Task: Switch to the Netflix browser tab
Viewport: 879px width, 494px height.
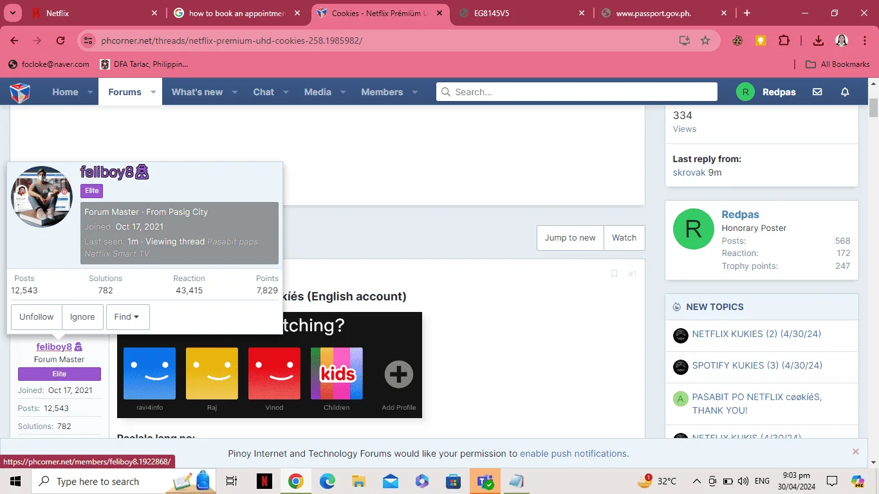Action: click(95, 13)
